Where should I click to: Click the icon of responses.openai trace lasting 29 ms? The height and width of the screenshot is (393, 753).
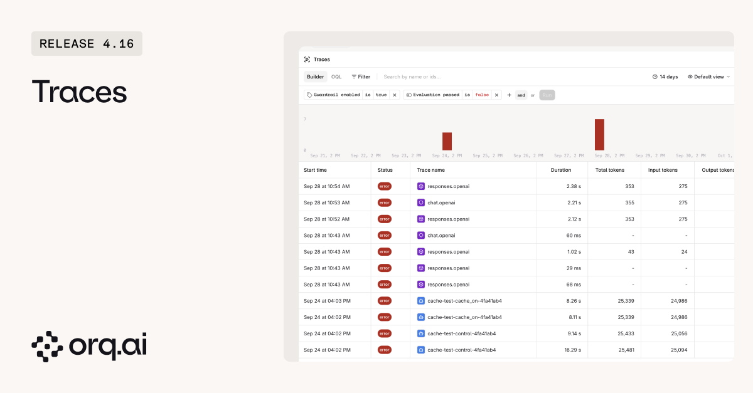point(421,268)
